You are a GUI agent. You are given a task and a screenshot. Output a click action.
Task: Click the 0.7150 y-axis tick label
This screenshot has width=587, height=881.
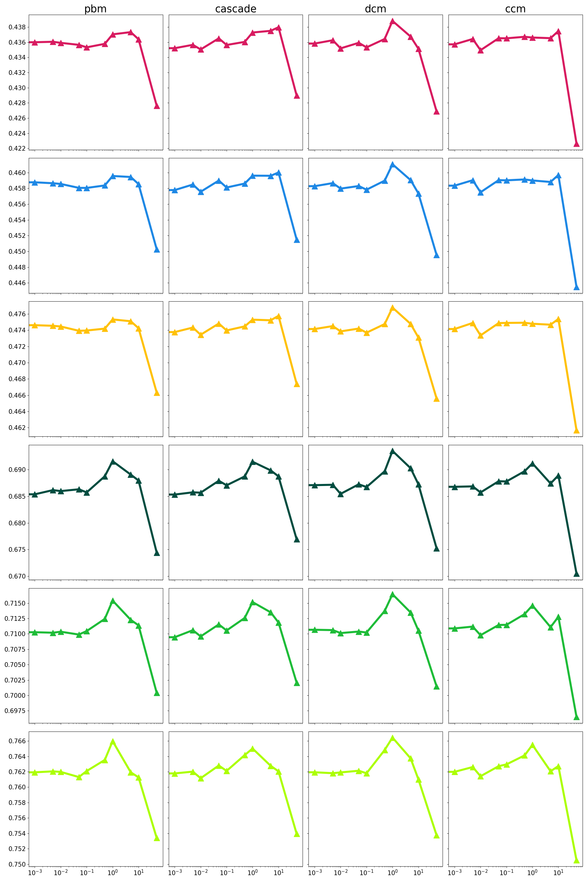tap(15, 603)
